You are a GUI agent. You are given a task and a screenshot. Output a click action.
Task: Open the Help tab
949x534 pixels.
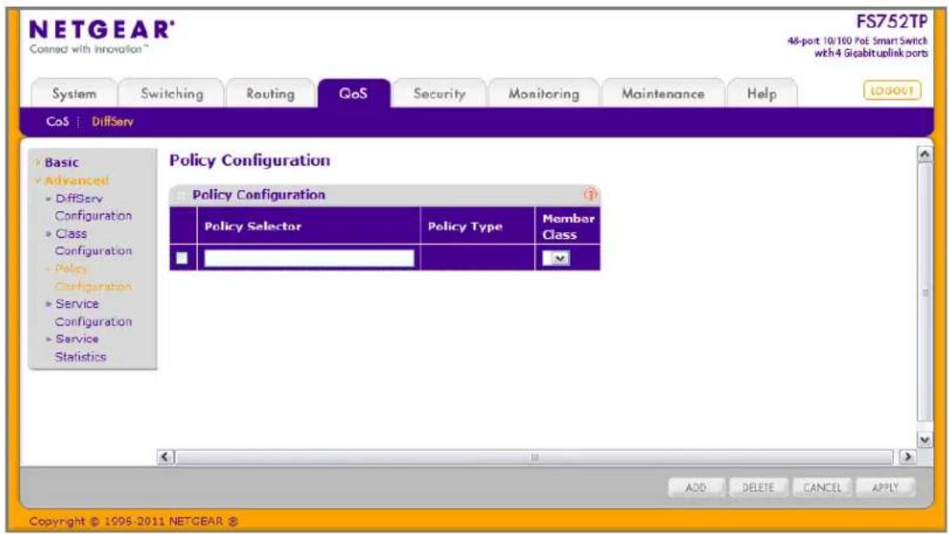(762, 94)
